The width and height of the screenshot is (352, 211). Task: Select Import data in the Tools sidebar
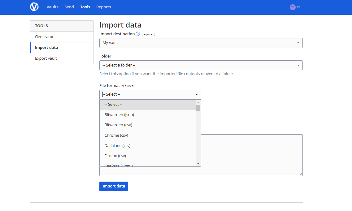tap(62, 48)
